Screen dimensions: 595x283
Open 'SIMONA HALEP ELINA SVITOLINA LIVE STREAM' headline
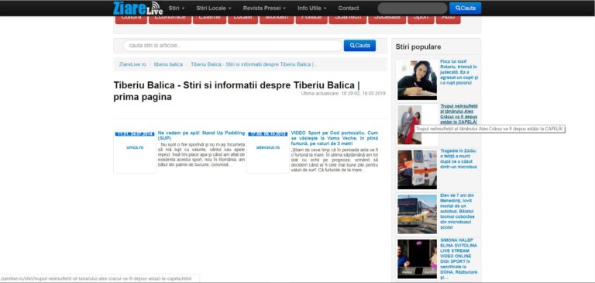point(459,259)
